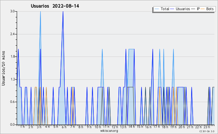Click the light-blue Total peak of 3 near 3 h

coord(40,12)
